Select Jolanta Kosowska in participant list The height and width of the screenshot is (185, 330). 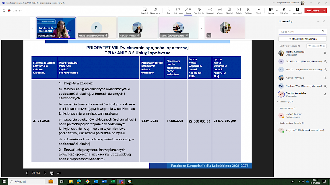click(x=302, y=53)
